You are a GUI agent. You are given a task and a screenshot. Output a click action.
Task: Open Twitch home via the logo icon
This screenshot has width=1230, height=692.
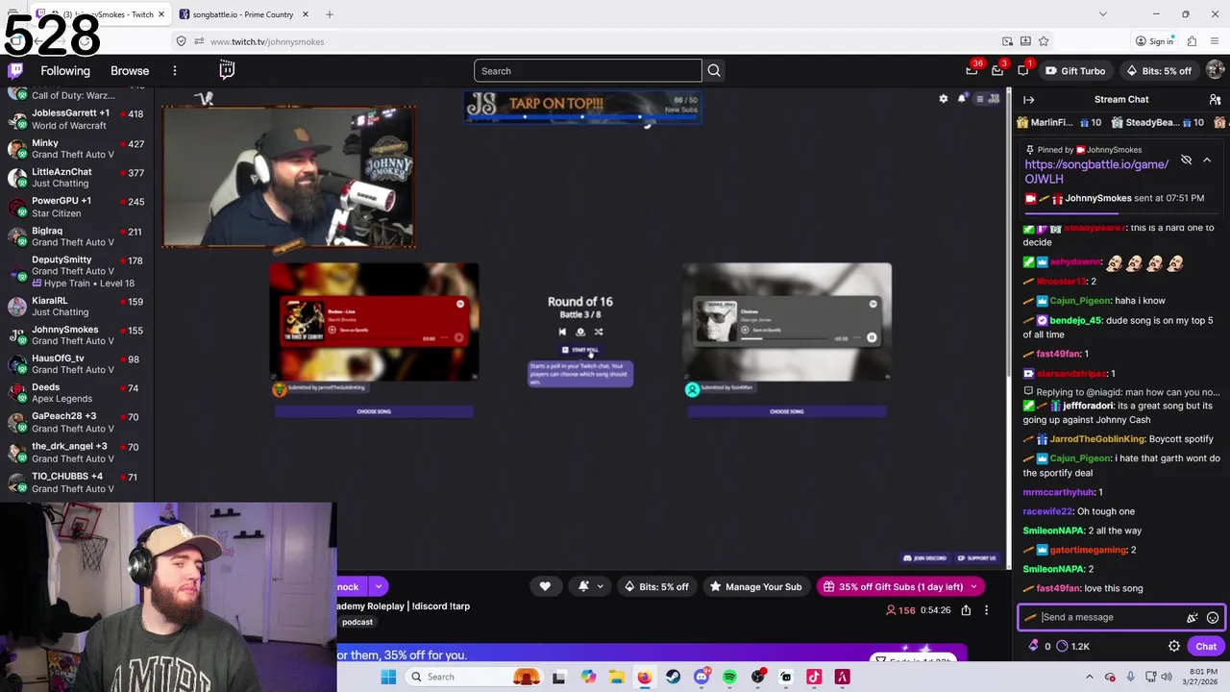(x=15, y=70)
